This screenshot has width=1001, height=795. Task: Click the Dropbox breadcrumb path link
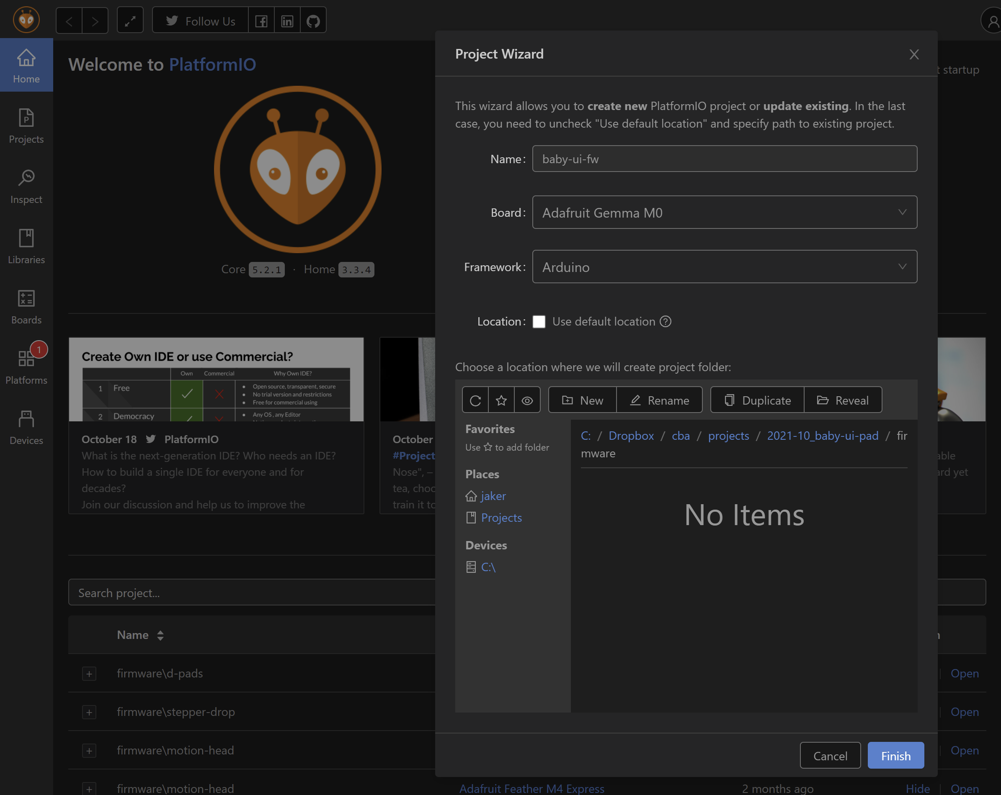point(630,436)
